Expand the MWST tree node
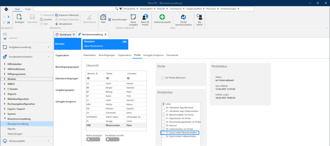Screen dimensions: 330x146 pos(5,84)
